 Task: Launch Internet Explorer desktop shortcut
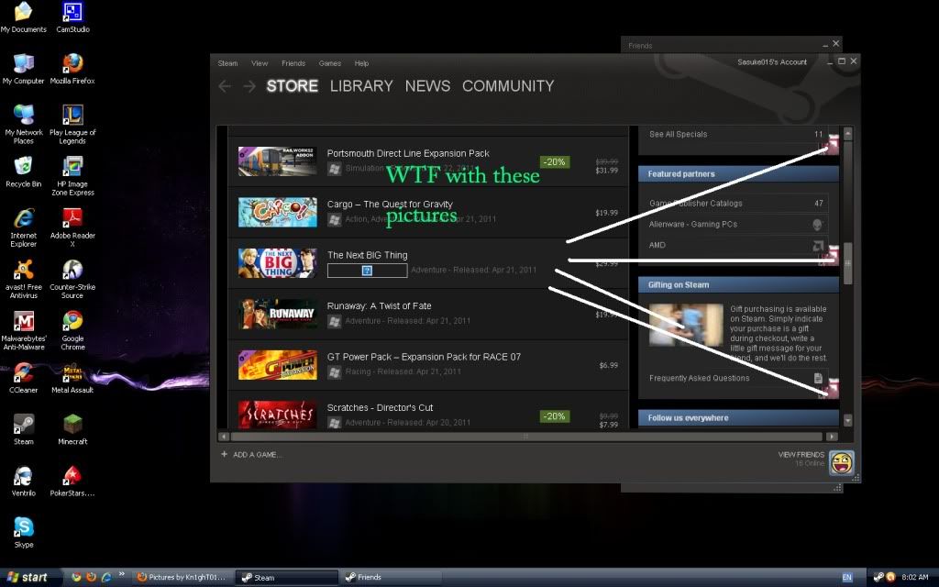[23, 227]
